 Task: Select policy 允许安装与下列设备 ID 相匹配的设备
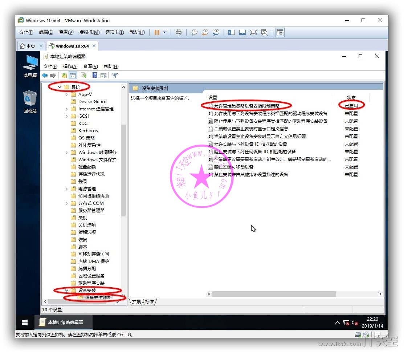pyautogui.click(x=250, y=144)
